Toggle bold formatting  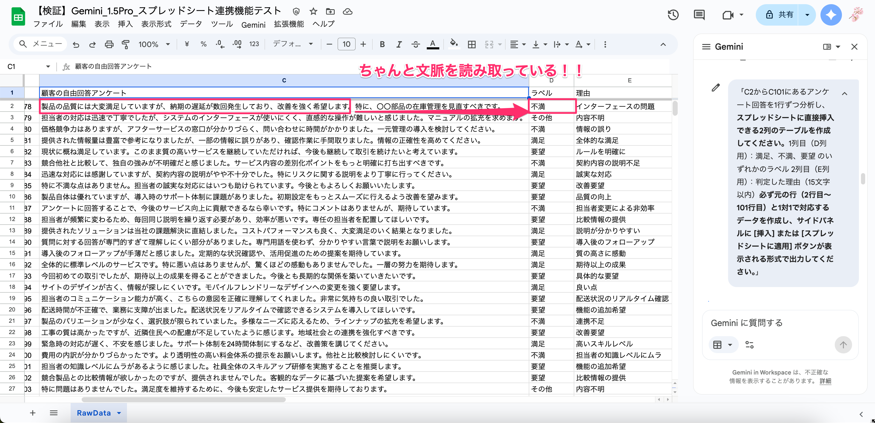click(x=382, y=44)
